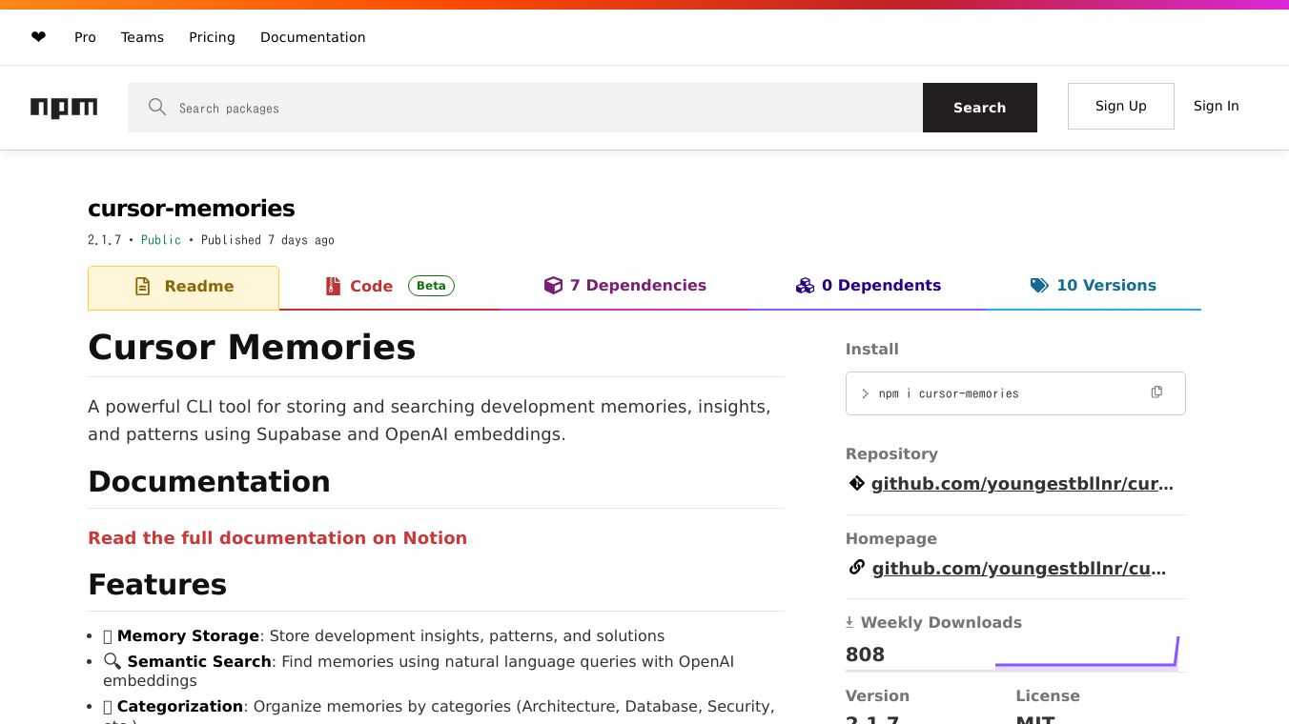This screenshot has height=724, width=1289.
Task: Open the 0 Dependents tab
Action: tap(869, 286)
